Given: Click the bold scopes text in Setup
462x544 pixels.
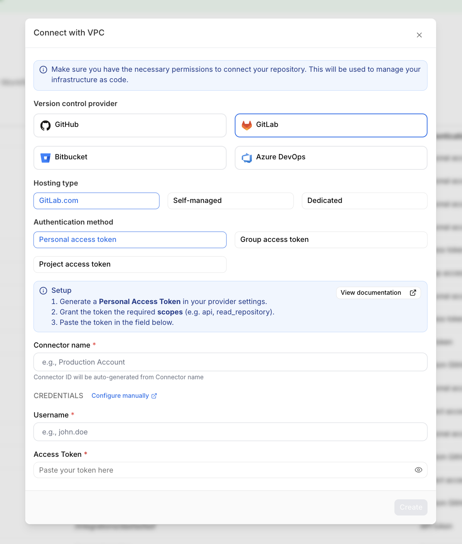Looking at the screenshot, I should coord(170,312).
